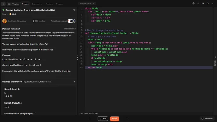Click 'Asked in companies' label
Viewport: 217px width, 122px height.
59,21
